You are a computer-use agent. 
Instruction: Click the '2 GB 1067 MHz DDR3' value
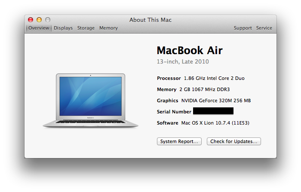click(x=204, y=89)
